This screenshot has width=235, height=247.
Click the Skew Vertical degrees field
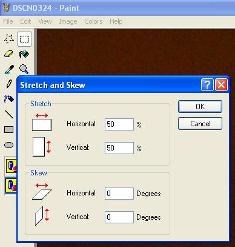pyautogui.click(x=119, y=217)
